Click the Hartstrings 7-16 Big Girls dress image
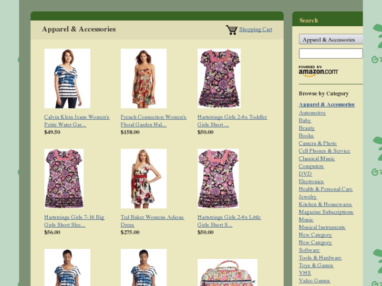382x286 pixels. click(64, 178)
